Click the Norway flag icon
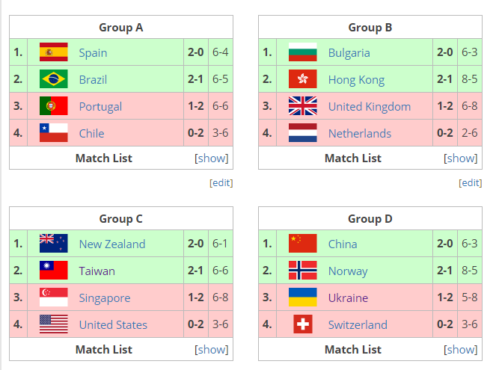This screenshot has height=370, width=496. pyautogui.click(x=303, y=270)
